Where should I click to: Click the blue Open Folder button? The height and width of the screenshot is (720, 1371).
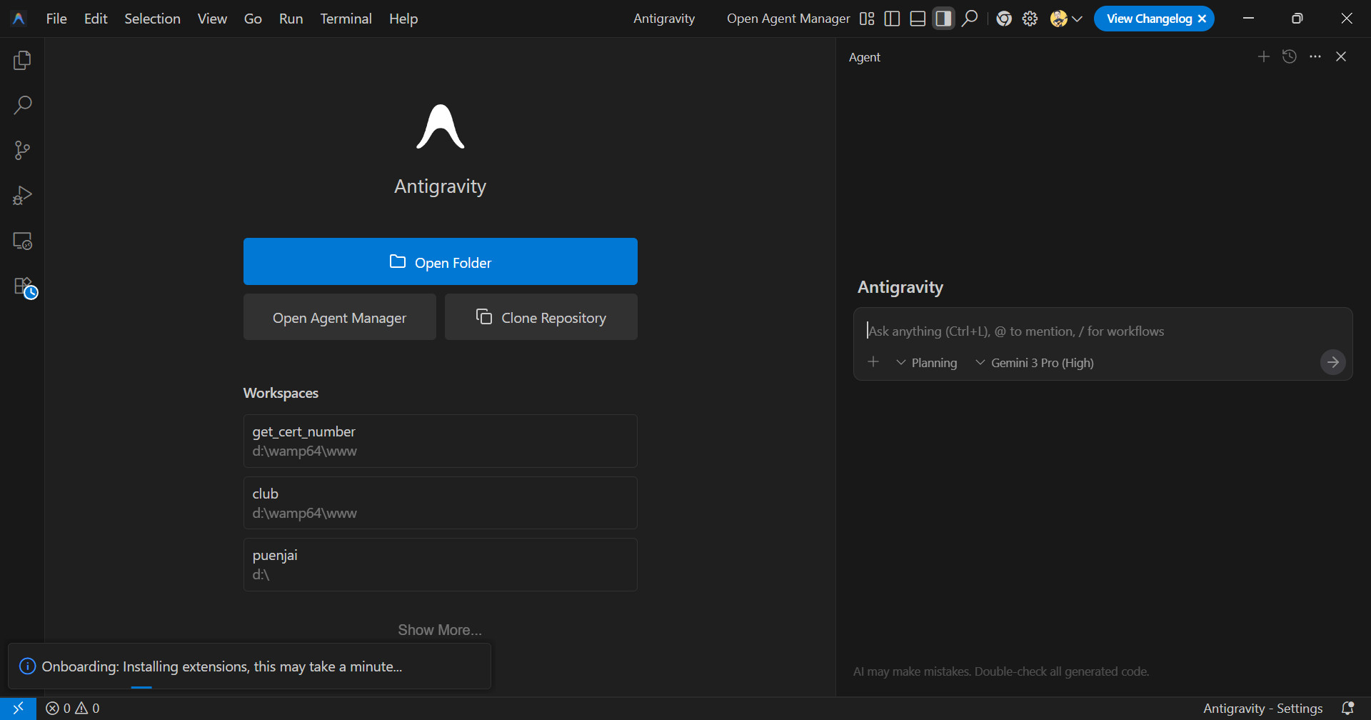point(441,261)
